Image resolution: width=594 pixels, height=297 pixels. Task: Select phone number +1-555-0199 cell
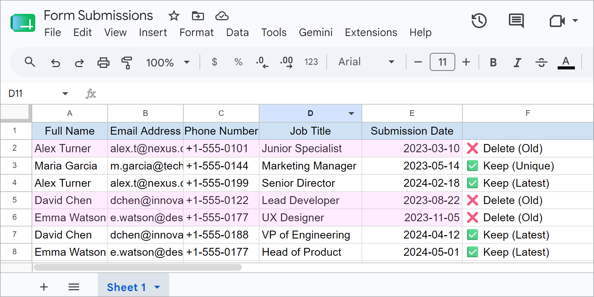point(221,183)
